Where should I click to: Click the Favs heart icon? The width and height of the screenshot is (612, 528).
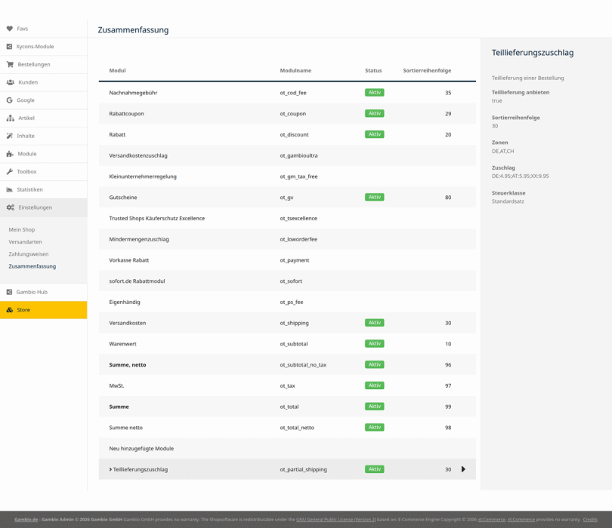(10, 29)
